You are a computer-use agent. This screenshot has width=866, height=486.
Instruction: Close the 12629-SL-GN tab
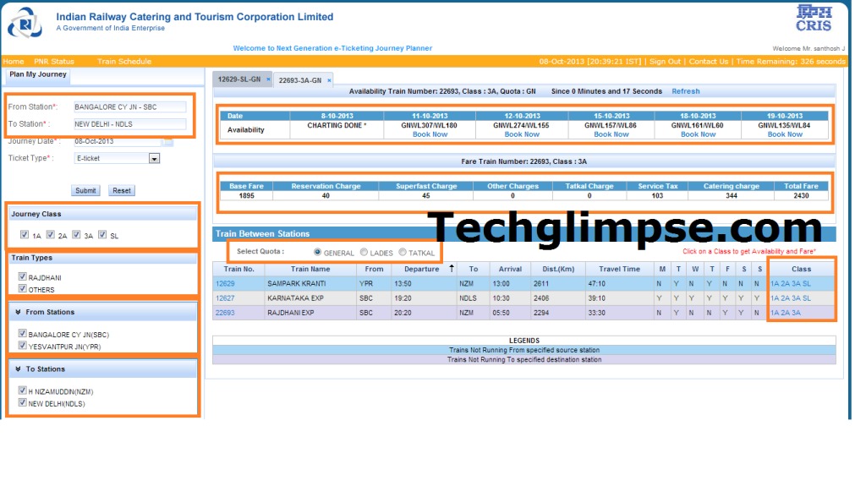click(268, 79)
